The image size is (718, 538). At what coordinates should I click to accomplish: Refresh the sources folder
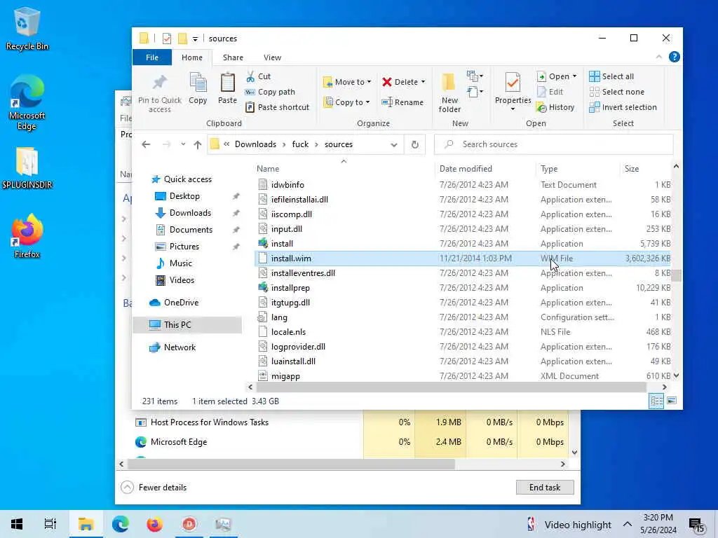[x=415, y=144]
